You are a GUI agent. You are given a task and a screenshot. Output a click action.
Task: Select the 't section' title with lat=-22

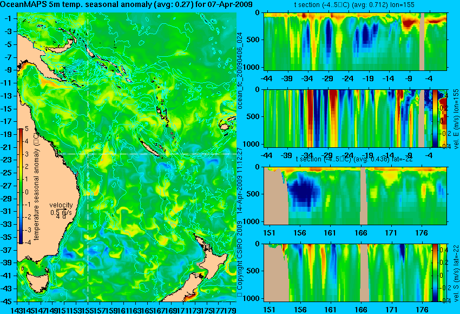click(354, 159)
